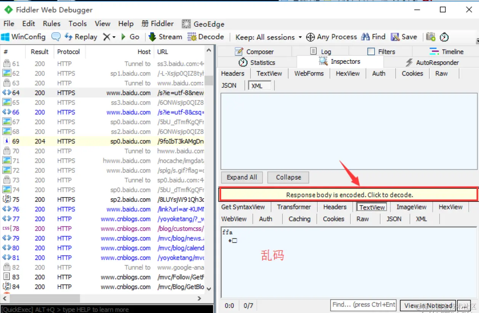The height and width of the screenshot is (313, 479).
Task: Open the Help menu
Action: point(126,24)
